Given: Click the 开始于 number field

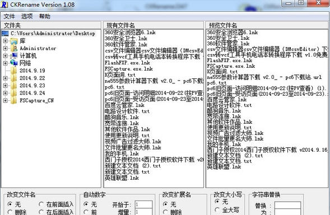Looking at the screenshot, I should [143, 204].
